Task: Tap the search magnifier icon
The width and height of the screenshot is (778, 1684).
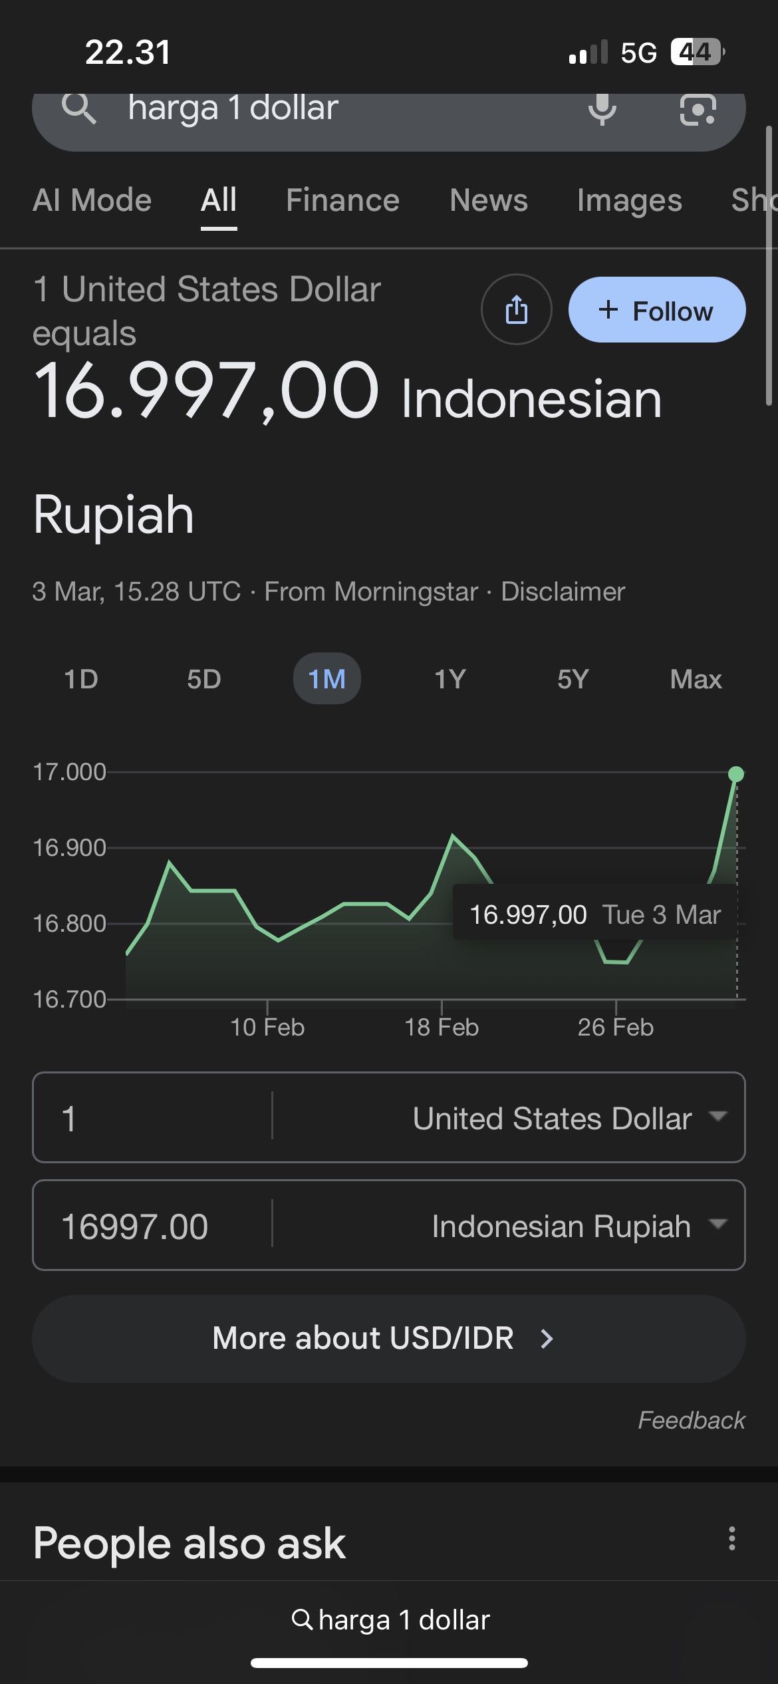Action: click(79, 108)
